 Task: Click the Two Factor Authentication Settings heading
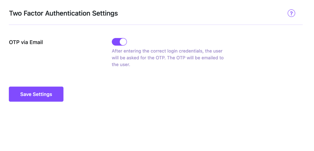pos(63,14)
